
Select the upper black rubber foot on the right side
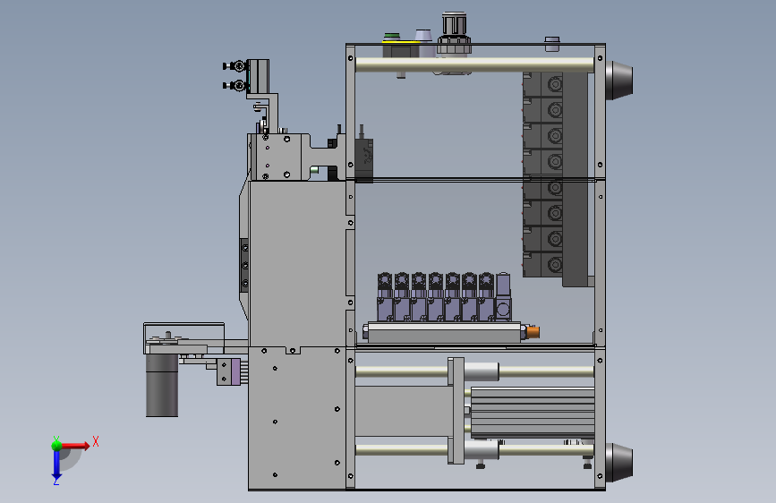[x=618, y=81]
